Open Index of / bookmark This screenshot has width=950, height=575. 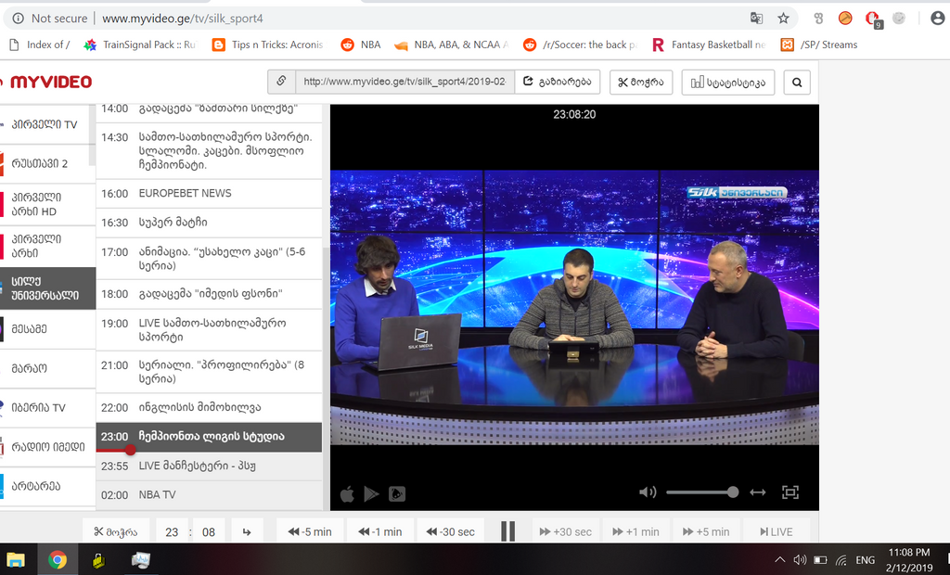point(39,45)
